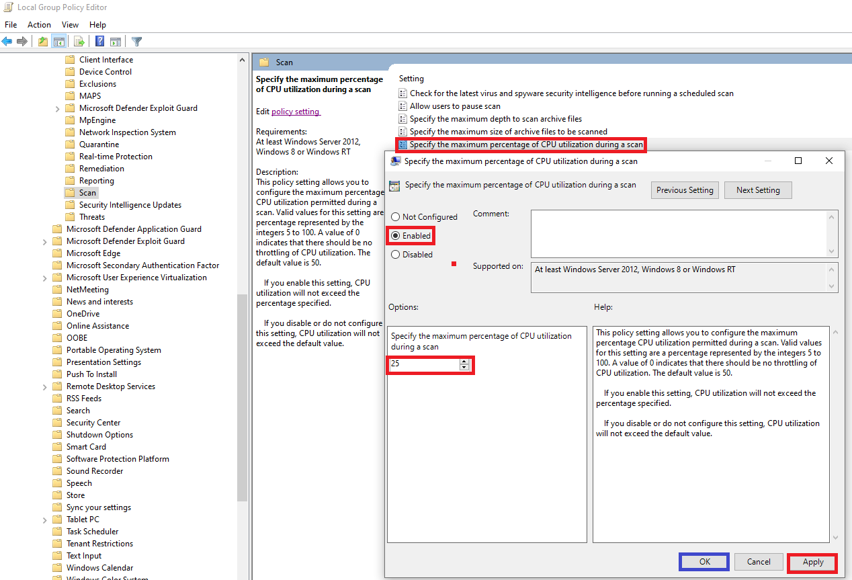852x580 pixels.
Task: Click the Forward navigation arrow in the toolbar
Action: click(22, 41)
